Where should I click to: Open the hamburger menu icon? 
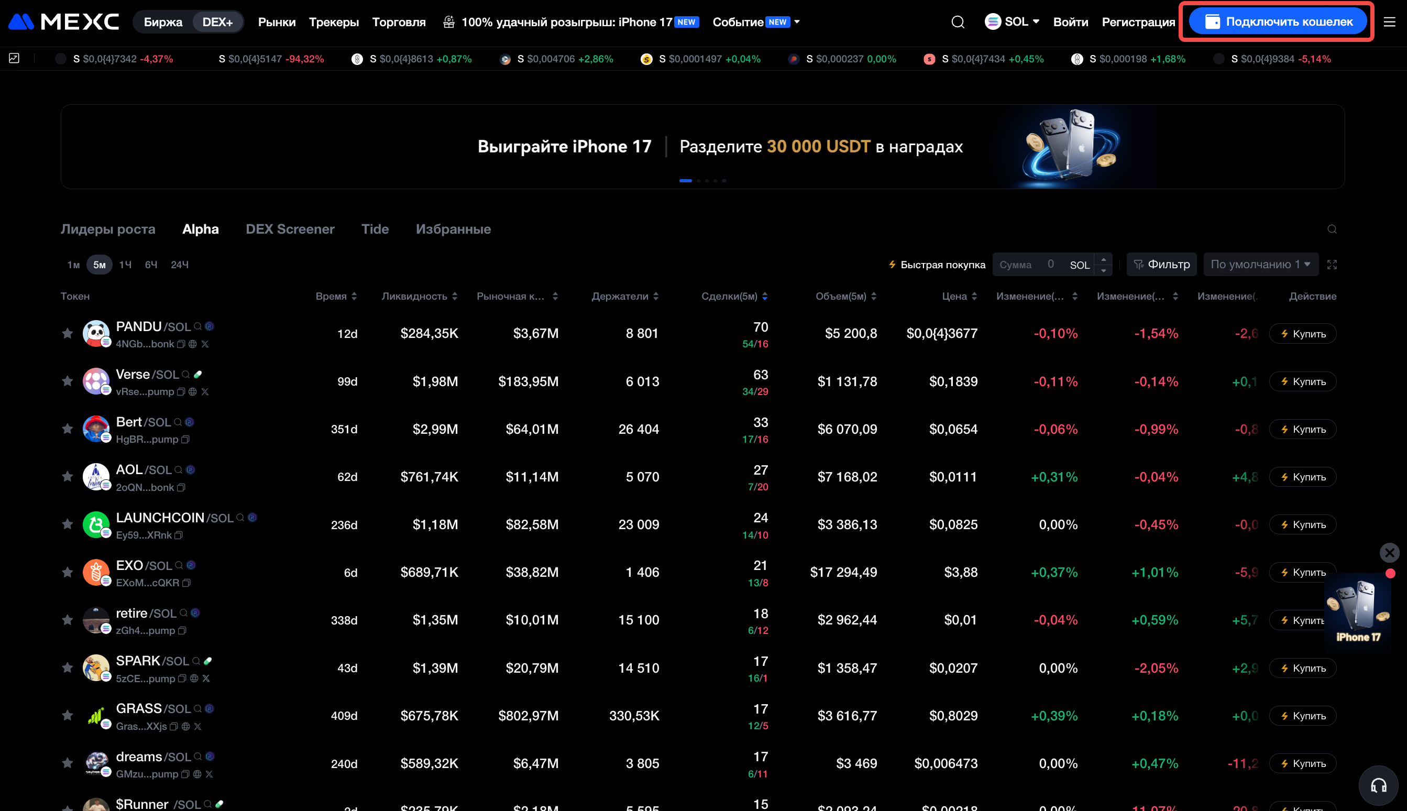point(1389,23)
